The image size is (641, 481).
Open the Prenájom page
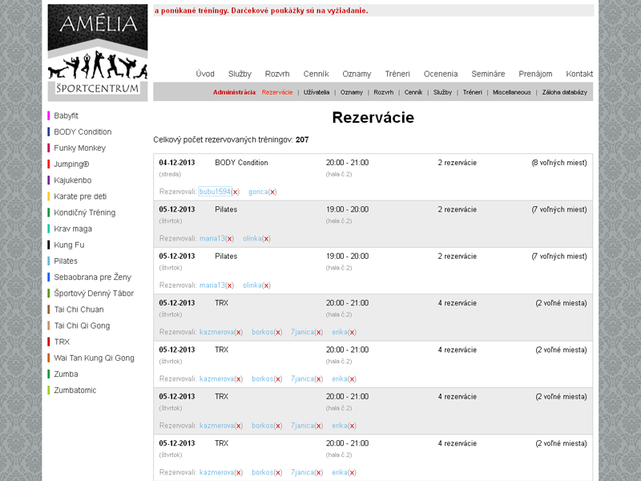coord(535,74)
